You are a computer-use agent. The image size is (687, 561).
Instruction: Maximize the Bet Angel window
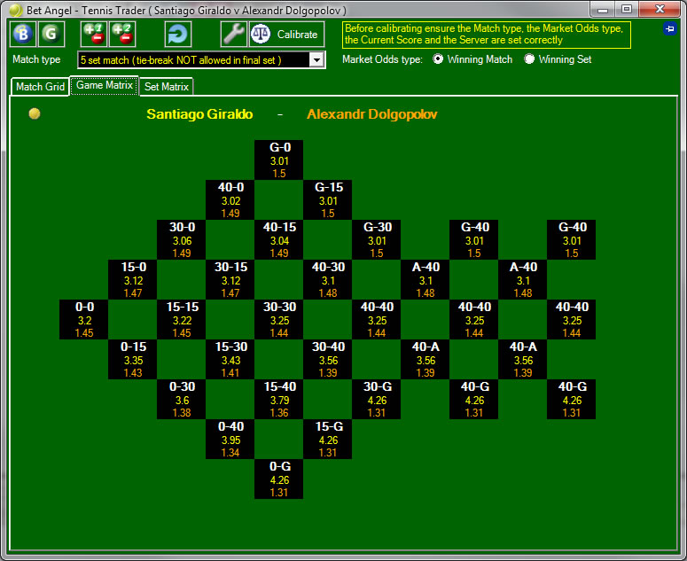pos(627,9)
